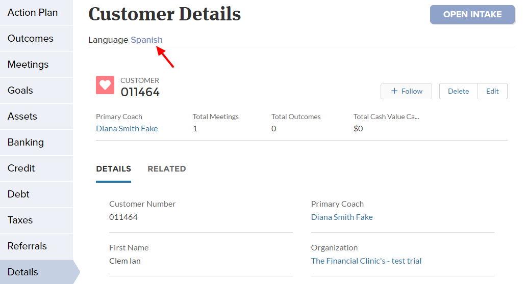Open Diana Smith Fake link under Total summary

click(x=127, y=129)
